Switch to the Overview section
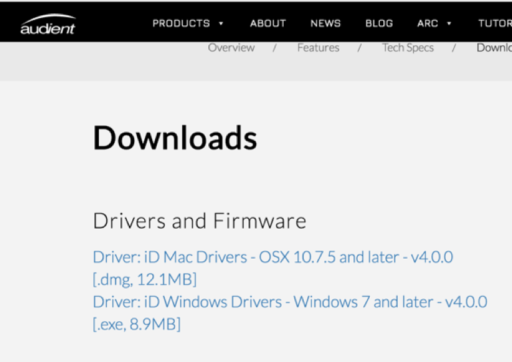The width and height of the screenshot is (512, 362). coord(231,48)
